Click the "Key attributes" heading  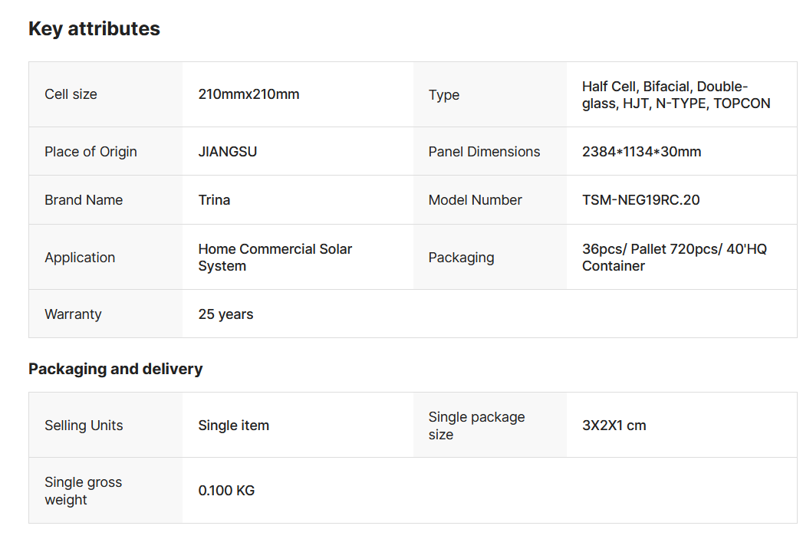point(94,29)
